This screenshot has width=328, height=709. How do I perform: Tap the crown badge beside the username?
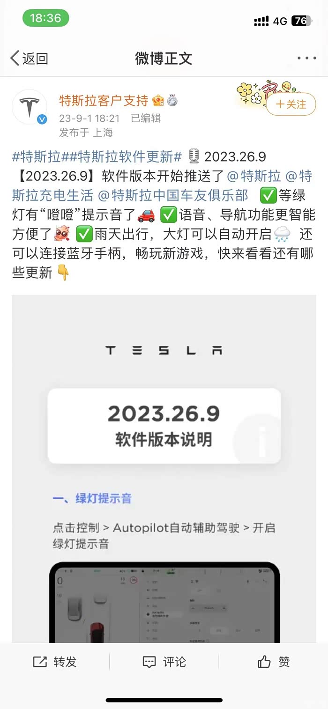(158, 100)
